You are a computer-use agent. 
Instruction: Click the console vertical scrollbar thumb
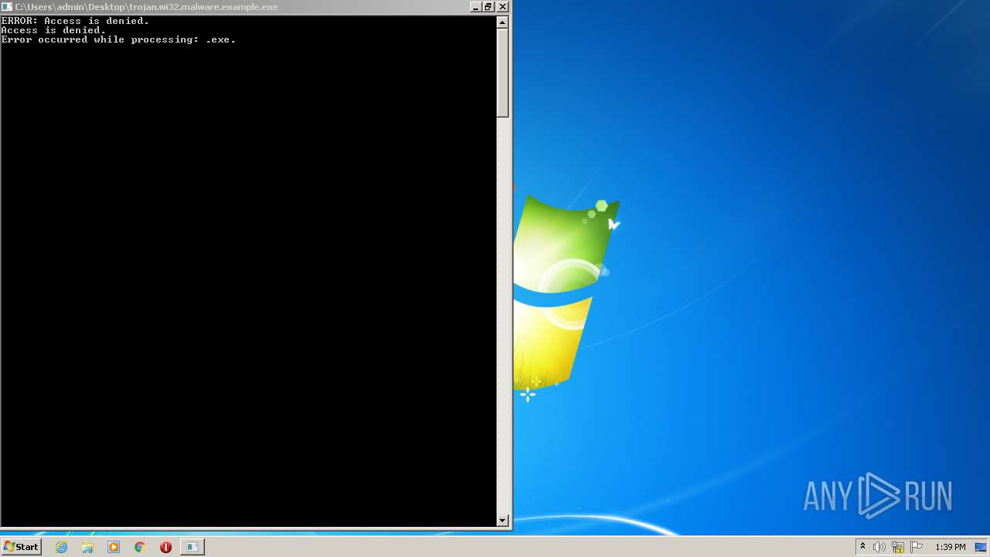click(x=503, y=73)
